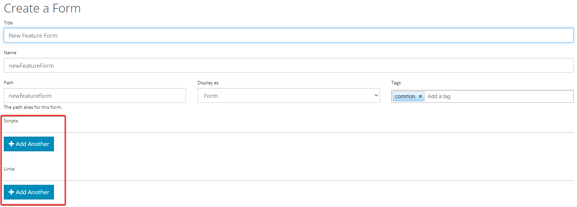Open the Display as dropdown
The height and width of the screenshot is (207, 577).
(288, 96)
